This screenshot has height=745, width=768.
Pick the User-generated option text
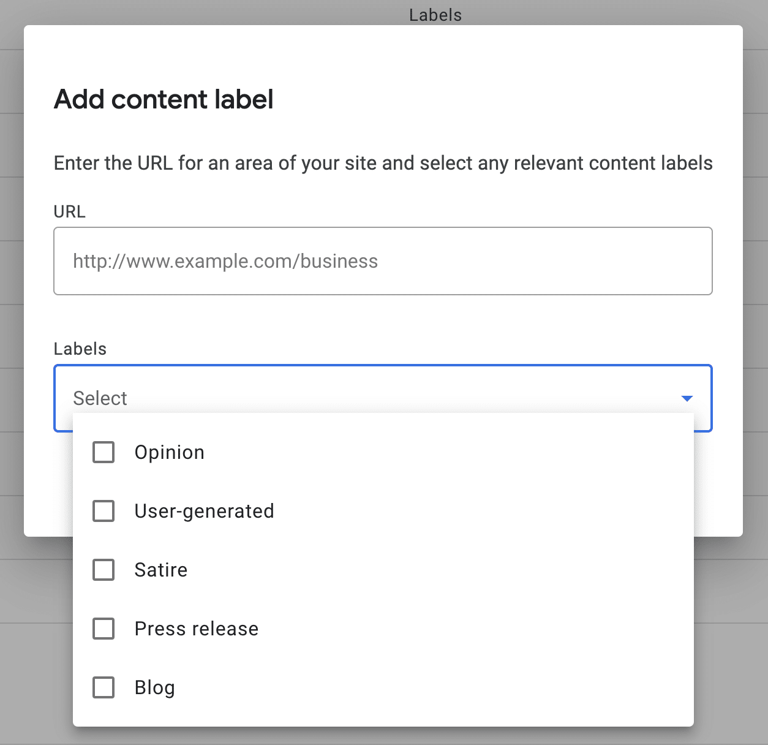coord(204,511)
